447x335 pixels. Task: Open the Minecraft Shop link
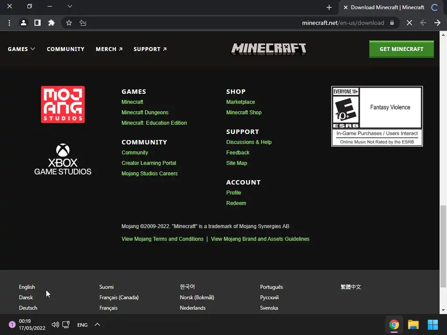click(244, 113)
